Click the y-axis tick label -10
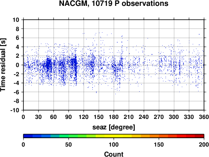The height and width of the screenshot is (157, 209). click(x=15, y=110)
